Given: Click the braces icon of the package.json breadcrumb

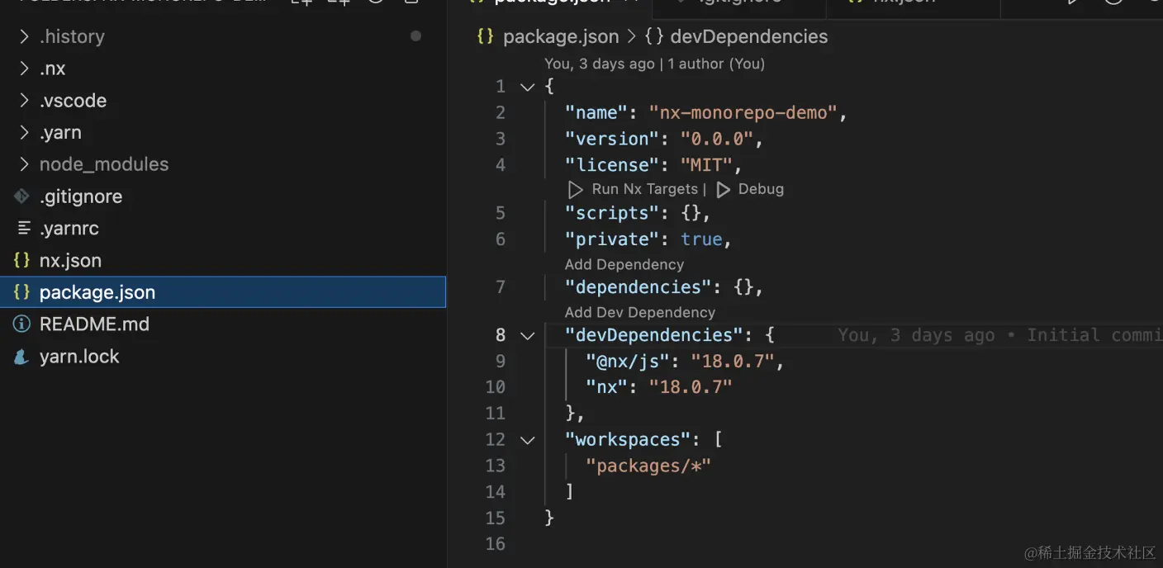Looking at the screenshot, I should (486, 36).
